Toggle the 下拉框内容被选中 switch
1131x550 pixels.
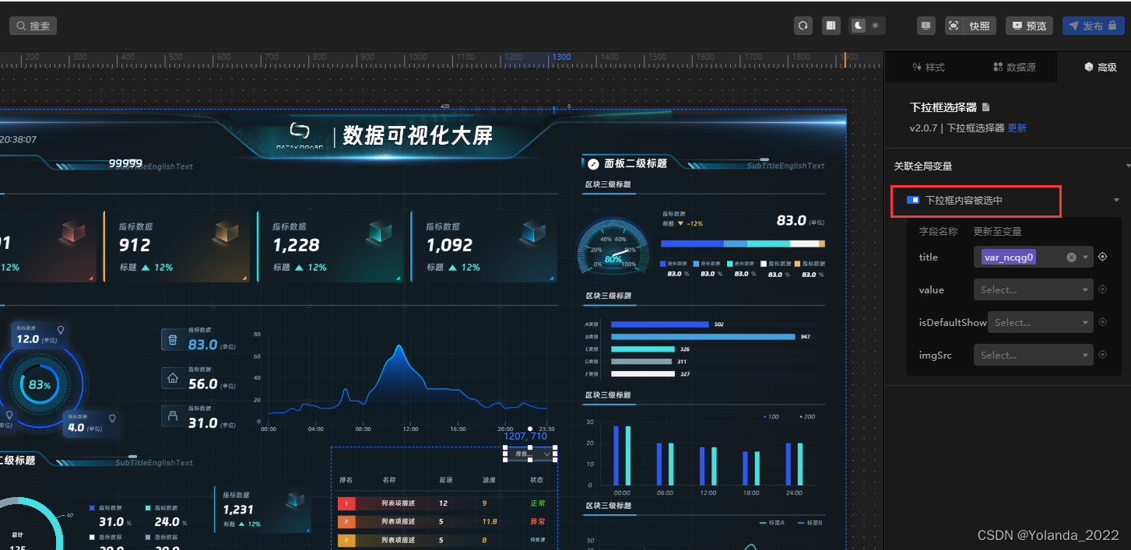coord(912,200)
